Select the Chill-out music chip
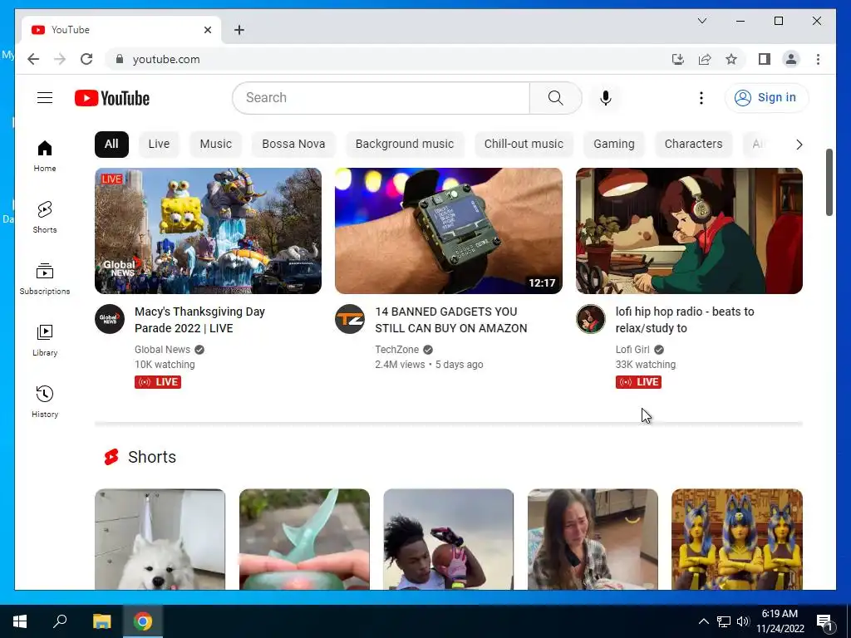The image size is (851, 638). click(x=524, y=145)
